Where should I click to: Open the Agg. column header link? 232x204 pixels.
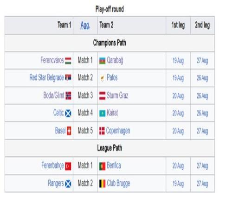click(85, 25)
